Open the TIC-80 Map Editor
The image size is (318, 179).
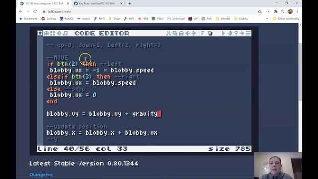(x=53, y=33)
